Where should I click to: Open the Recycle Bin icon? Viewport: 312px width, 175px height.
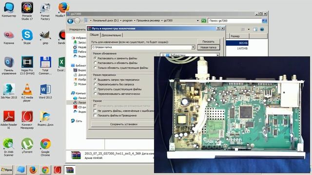pyautogui.click(x=9, y=37)
